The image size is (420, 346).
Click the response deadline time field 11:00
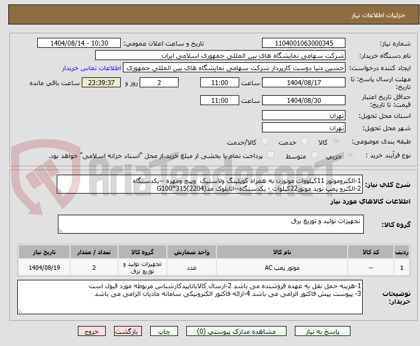click(x=220, y=82)
